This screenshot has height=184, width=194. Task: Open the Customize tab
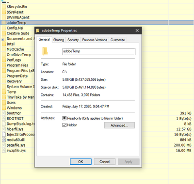pos(117,40)
